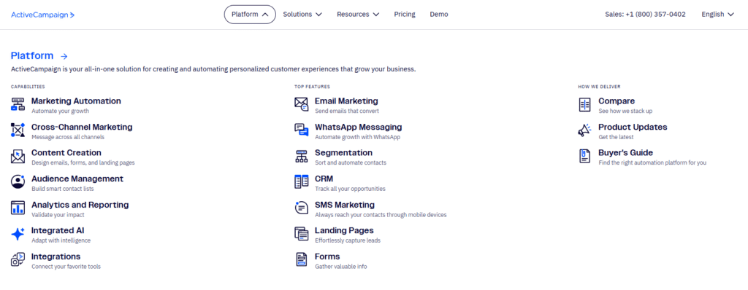The image size is (748, 290).
Task: Click the Email Marketing envelope icon
Action: (302, 105)
